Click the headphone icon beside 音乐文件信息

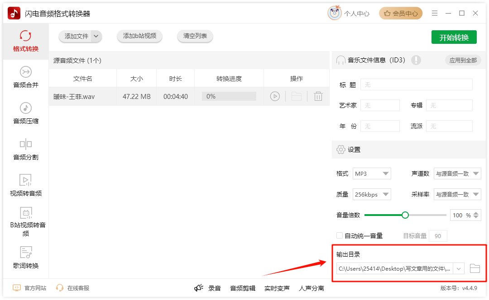coord(341,60)
